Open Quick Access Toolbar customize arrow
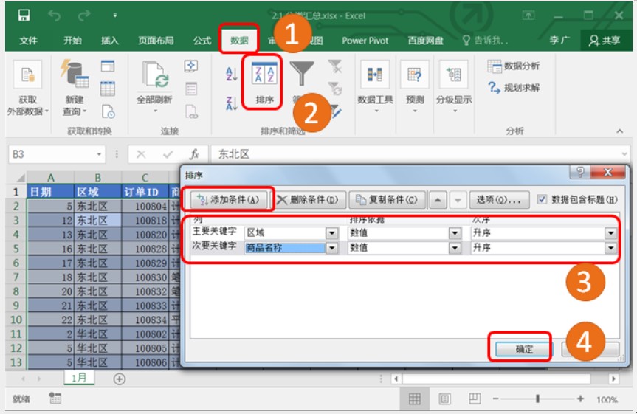 pyautogui.click(x=115, y=15)
